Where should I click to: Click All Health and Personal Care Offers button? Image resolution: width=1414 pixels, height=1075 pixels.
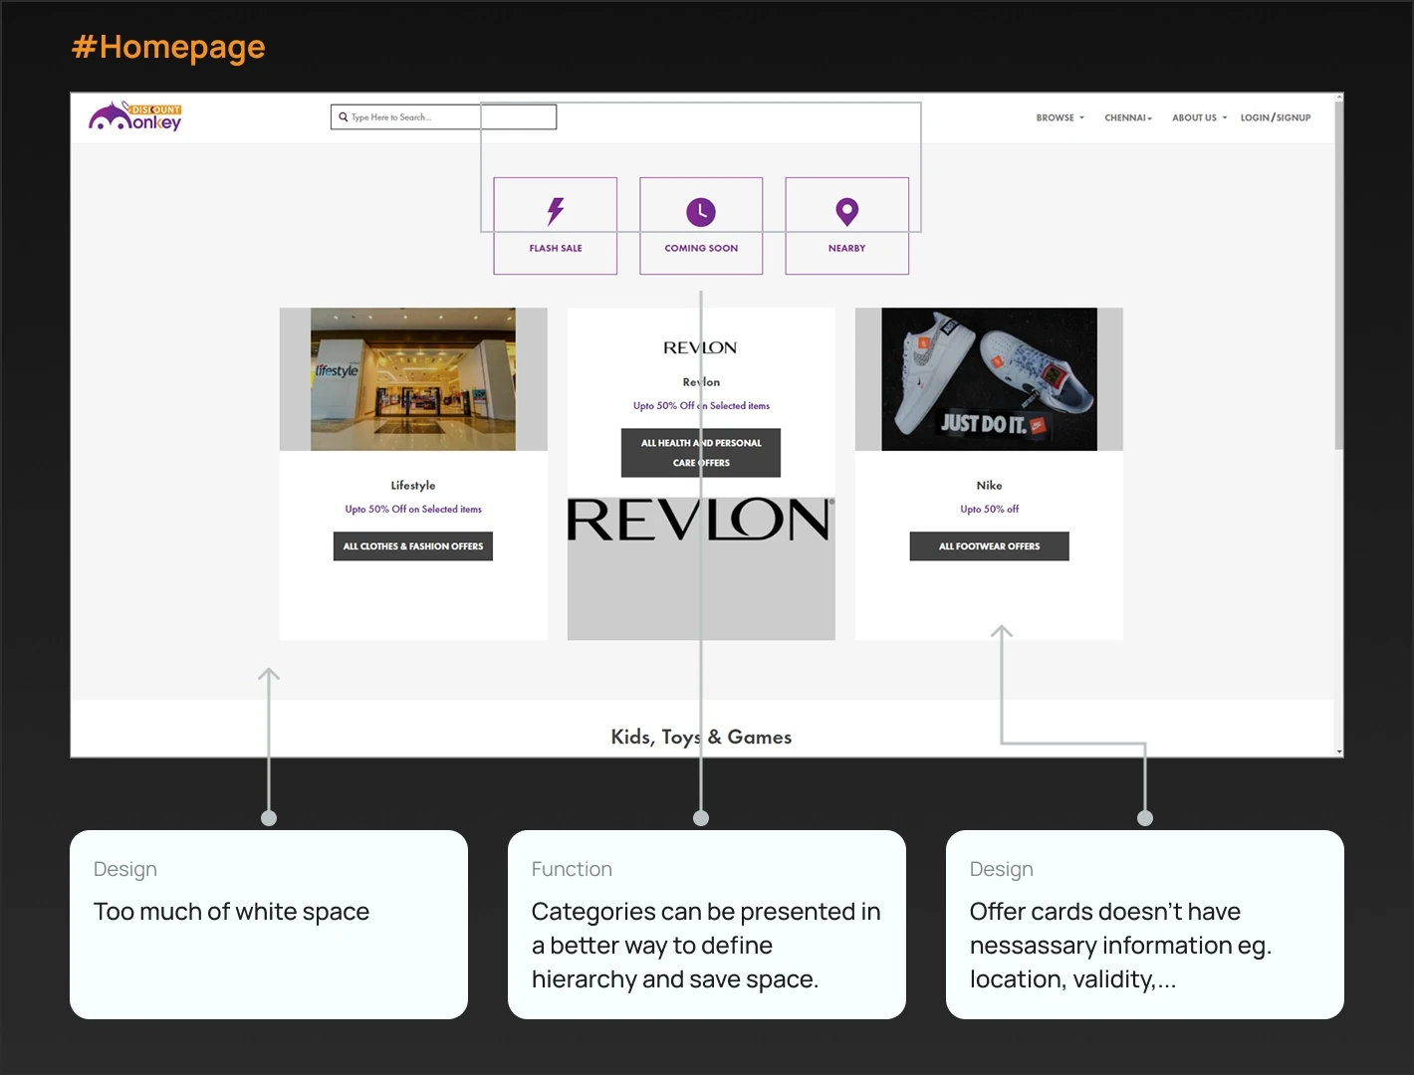pos(701,453)
